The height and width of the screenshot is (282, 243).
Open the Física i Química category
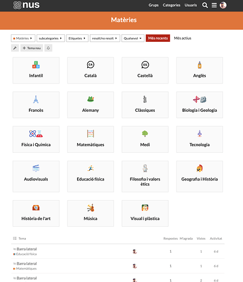[x=36, y=139]
